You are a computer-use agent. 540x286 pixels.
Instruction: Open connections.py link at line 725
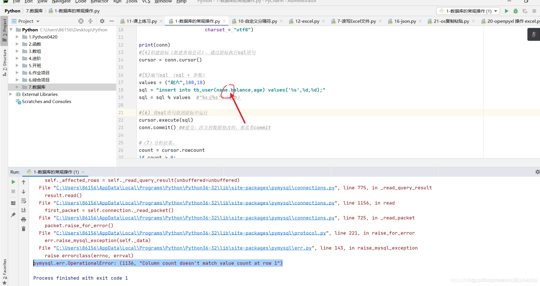[x=196, y=218]
